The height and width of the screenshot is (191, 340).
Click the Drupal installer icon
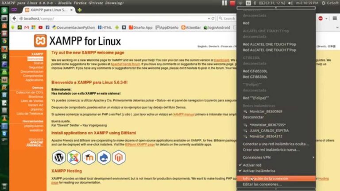[x=104, y=157]
